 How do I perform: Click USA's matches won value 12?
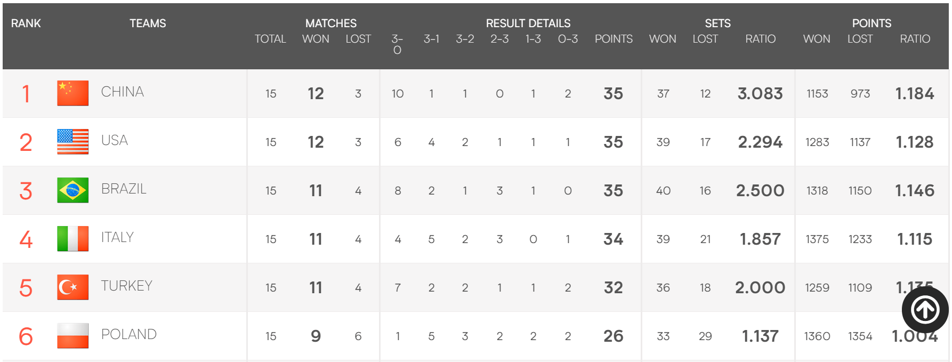[x=316, y=142]
